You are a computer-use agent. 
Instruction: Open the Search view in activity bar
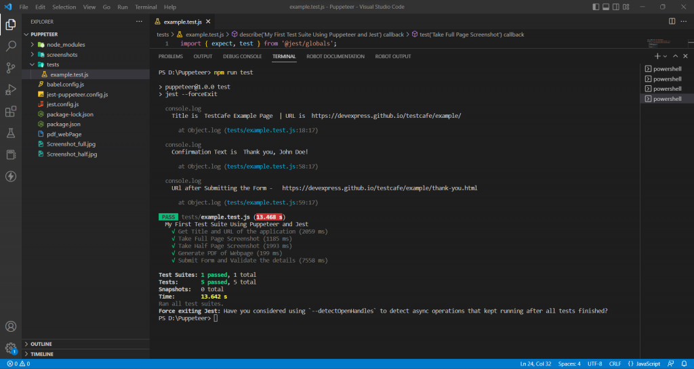[x=11, y=46]
